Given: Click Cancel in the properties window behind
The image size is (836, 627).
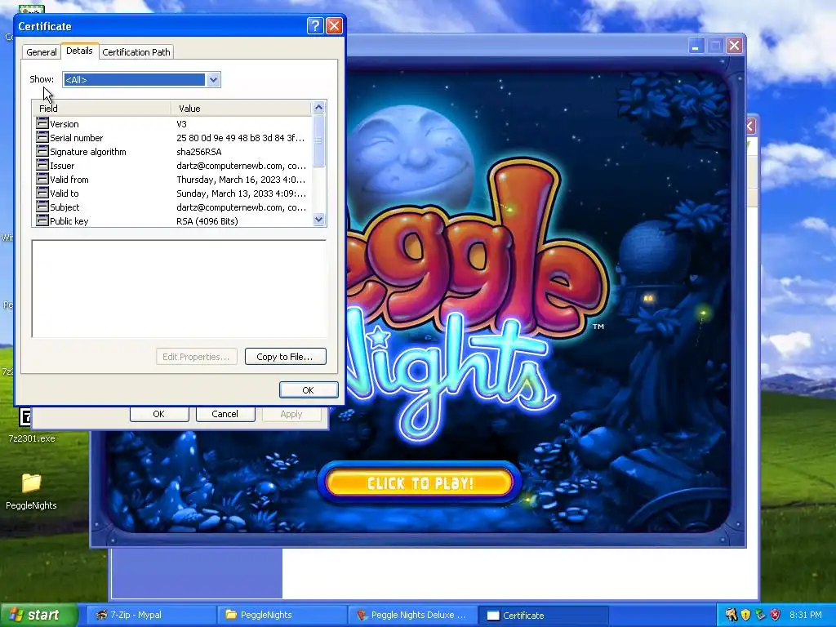Looking at the screenshot, I should [225, 414].
